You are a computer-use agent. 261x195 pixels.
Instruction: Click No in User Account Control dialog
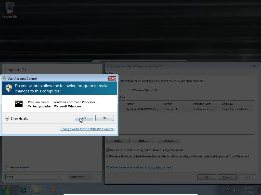click(105, 118)
